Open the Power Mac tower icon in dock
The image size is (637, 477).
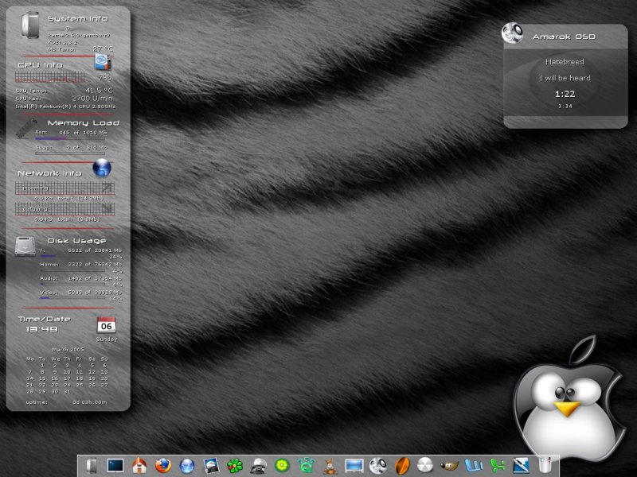[x=92, y=465]
